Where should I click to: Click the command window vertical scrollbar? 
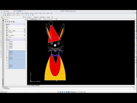pos(134,89)
